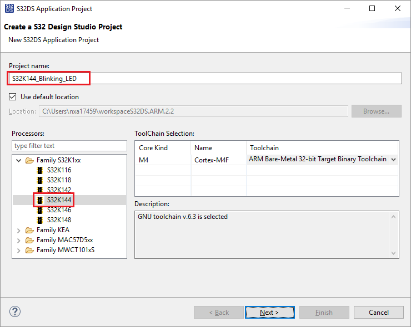Click the S32K148 chip icon
The image size is (411, 327).
point(39,220)
